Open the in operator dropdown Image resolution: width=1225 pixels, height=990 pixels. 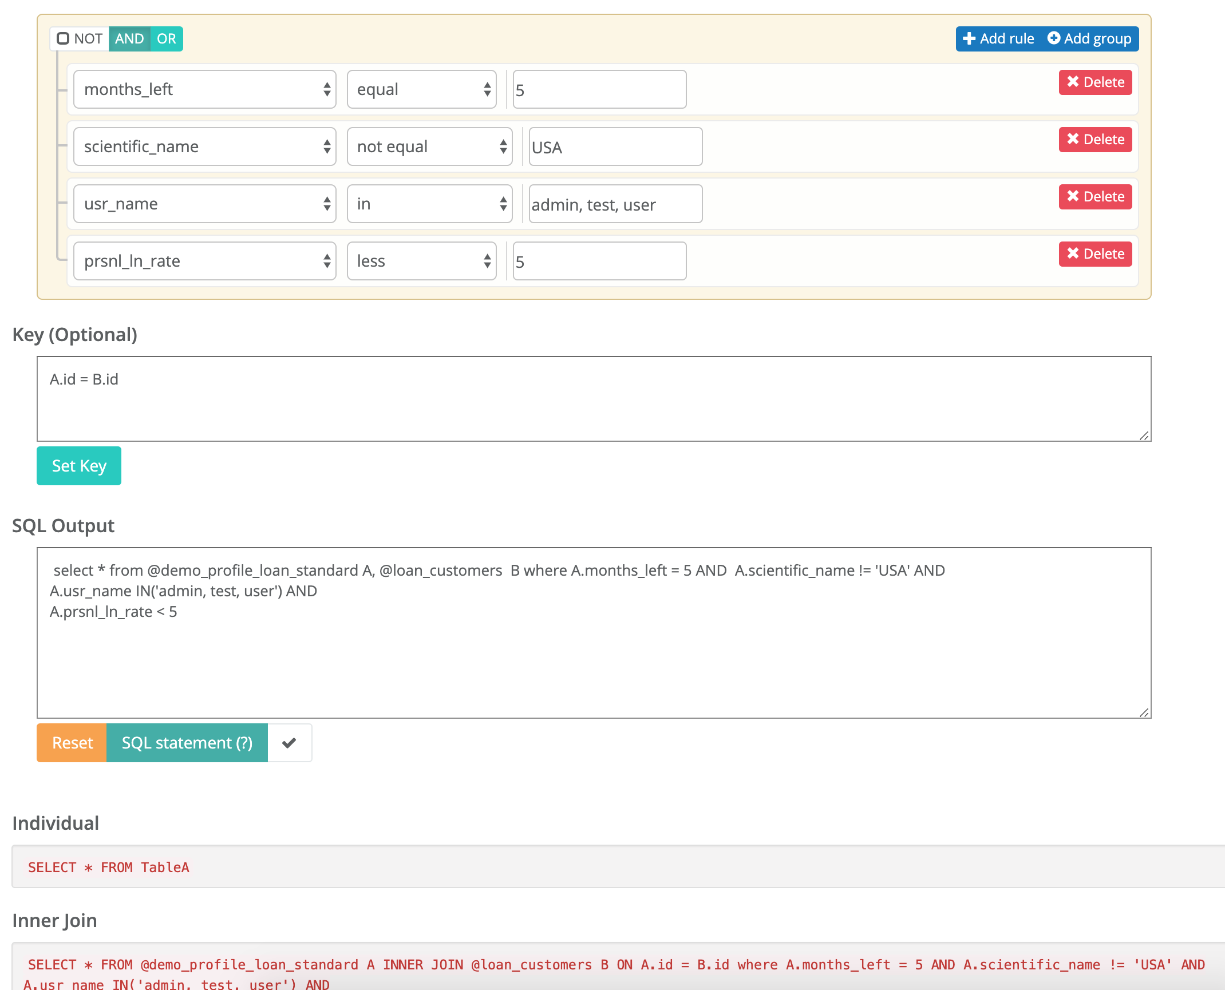point(430,204)
